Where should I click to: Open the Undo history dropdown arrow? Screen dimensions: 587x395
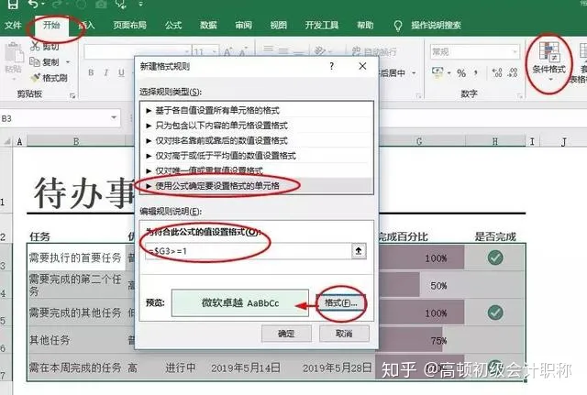pyautogui.click(x=43, y=4)
